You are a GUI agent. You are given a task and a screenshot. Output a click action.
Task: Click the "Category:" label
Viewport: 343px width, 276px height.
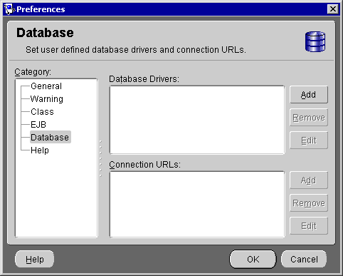(x=33, y=72)
